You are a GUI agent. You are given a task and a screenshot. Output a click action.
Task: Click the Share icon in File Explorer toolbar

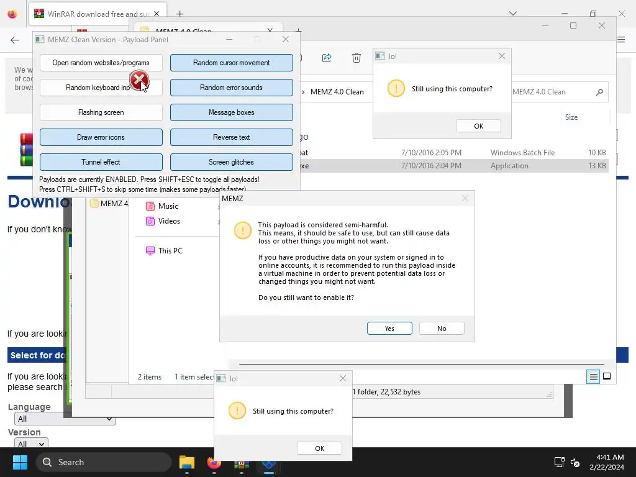(327, 58)
